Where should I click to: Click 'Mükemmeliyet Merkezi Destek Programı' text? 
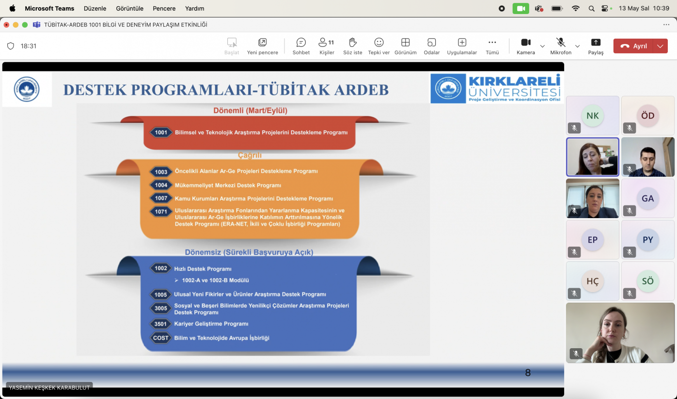click(x=228, y=185)
